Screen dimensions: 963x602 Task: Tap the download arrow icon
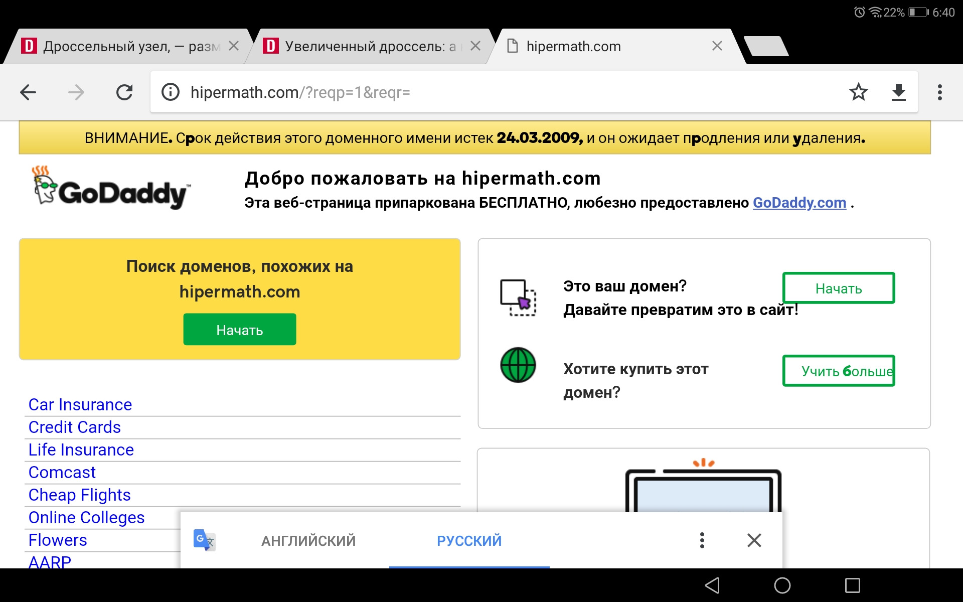(x=898, y=92)
